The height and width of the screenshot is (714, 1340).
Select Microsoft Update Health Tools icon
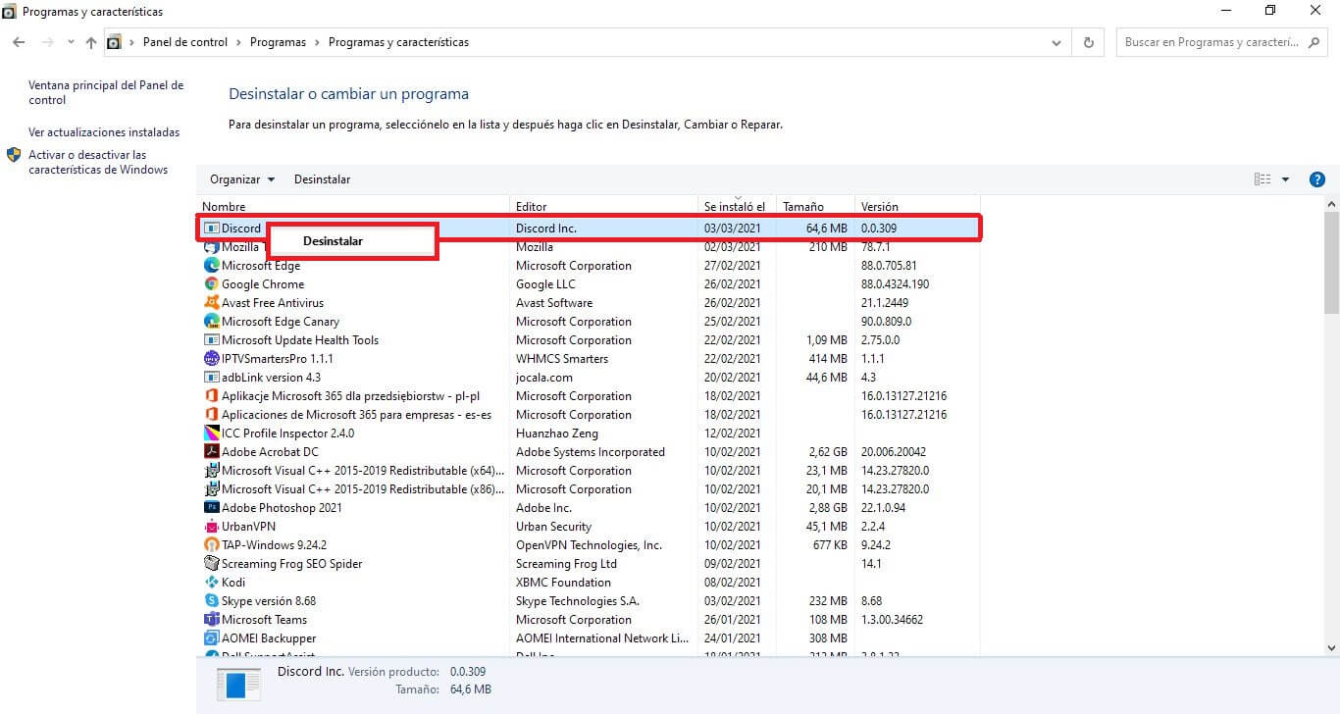(212, 340)
